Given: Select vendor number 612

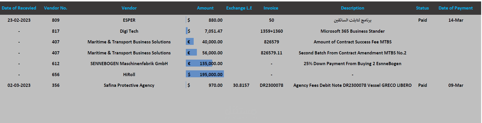Looking at the screenshot, I should point(55,64).
